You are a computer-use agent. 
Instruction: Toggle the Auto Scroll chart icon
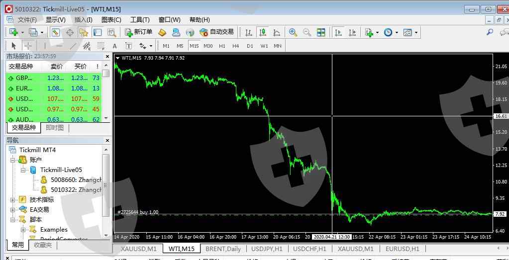[x=338, y=32]
